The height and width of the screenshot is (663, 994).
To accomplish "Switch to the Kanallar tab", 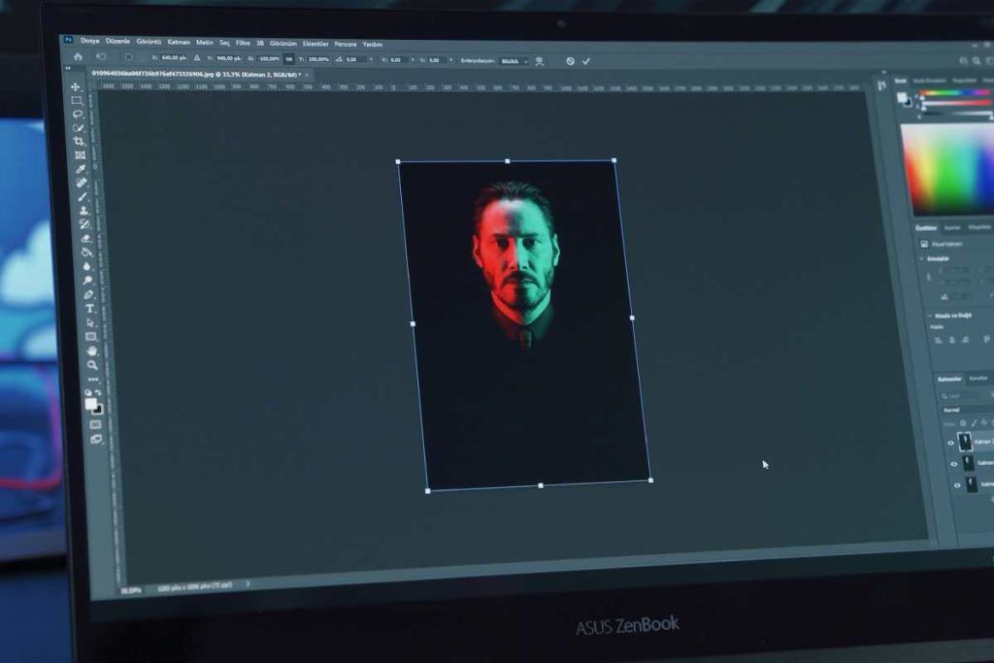I will [978, 378].
